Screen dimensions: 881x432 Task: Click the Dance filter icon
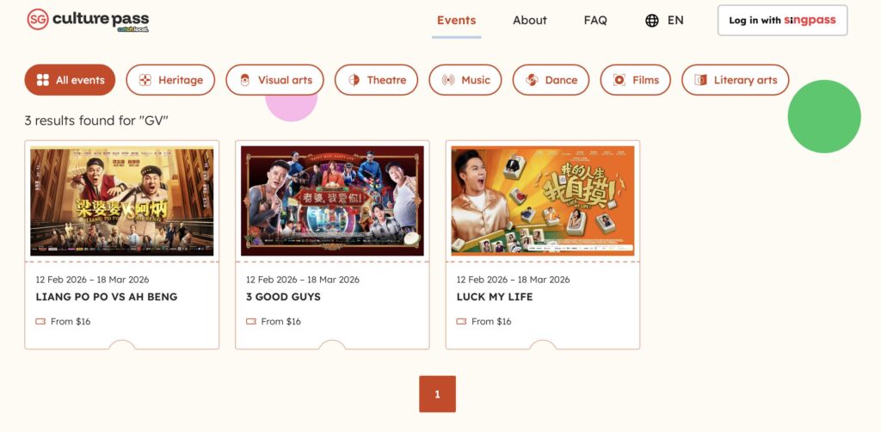tap(532, 80)
